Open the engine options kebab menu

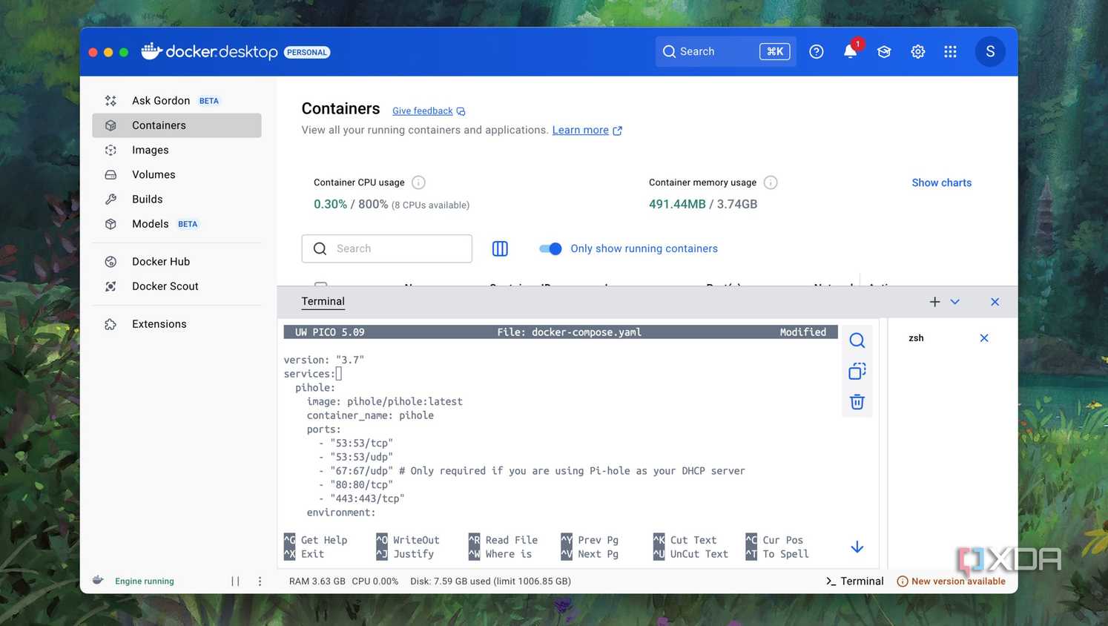pos(260,581)
